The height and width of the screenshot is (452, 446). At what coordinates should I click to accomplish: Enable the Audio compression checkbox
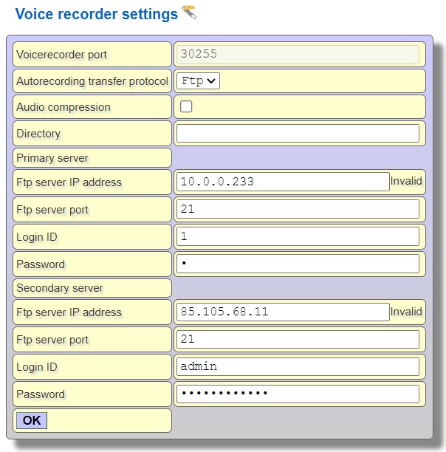click(186, 106)
